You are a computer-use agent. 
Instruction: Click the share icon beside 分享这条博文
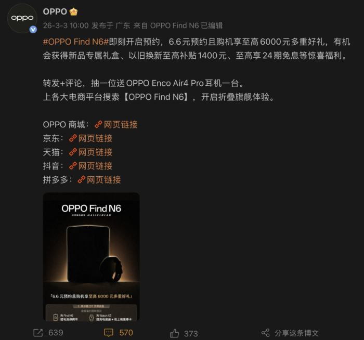(266, 333)
